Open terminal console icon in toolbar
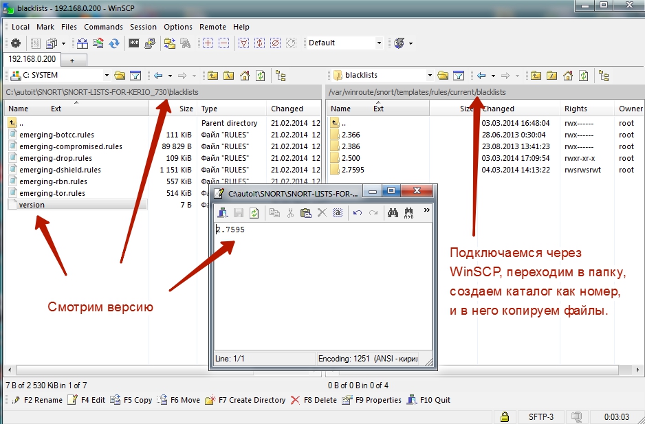The width and height of the screenshot is (645, 424). pos(134,43)
